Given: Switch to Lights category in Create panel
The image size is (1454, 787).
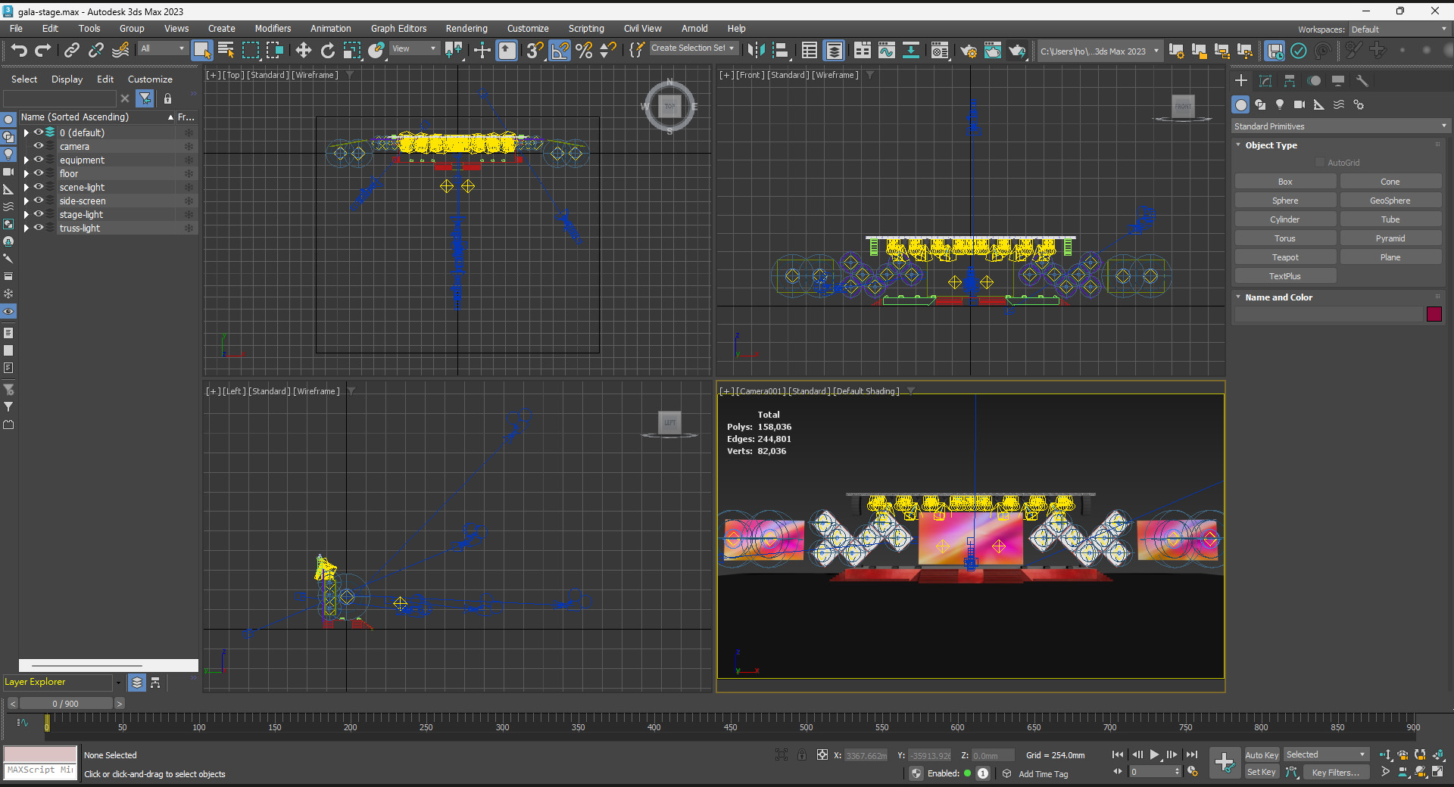Looking at the screenshot, I should 1280,104.
